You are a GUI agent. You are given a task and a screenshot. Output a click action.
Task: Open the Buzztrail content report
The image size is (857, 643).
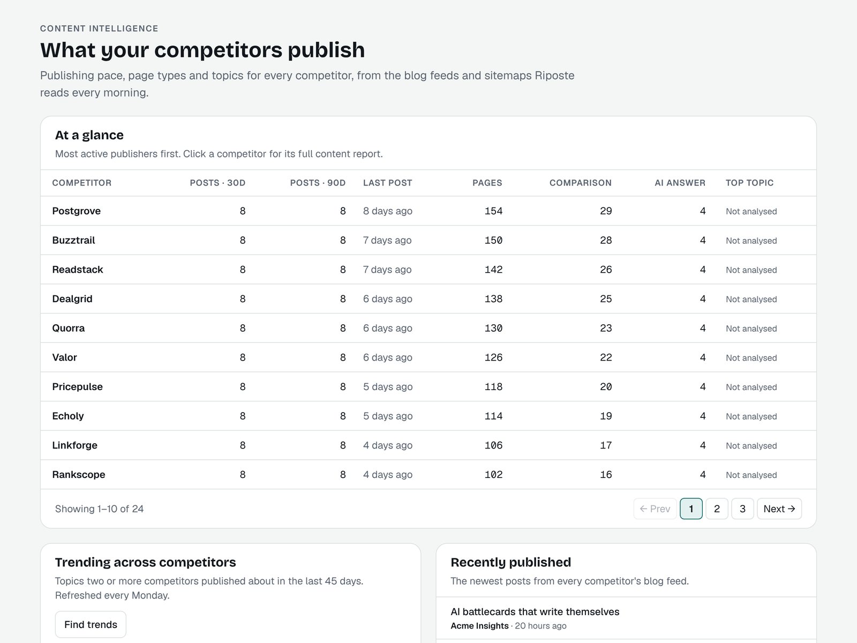73,240
